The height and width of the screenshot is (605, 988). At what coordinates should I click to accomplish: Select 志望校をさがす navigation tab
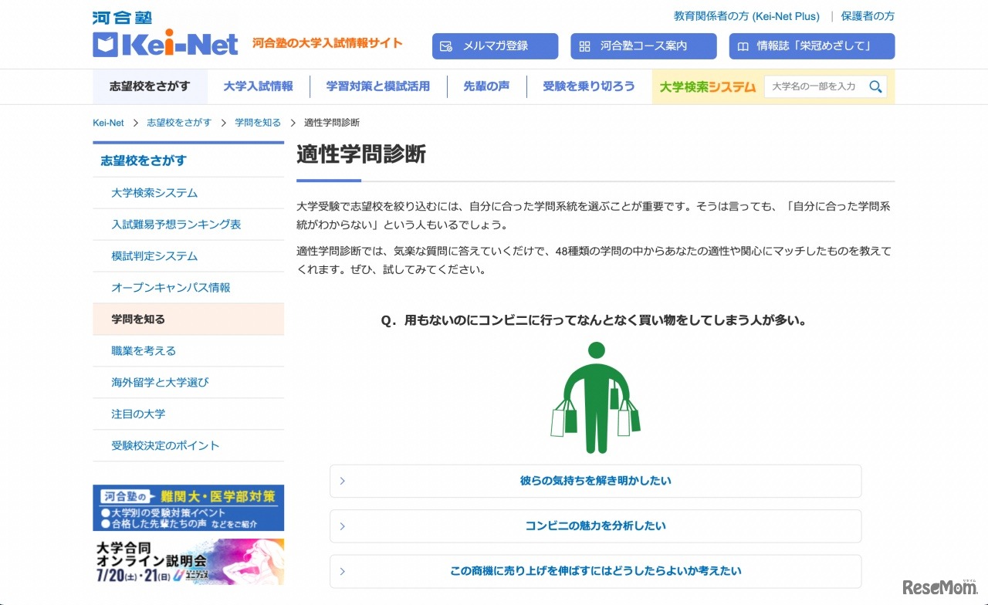(150, 86)
